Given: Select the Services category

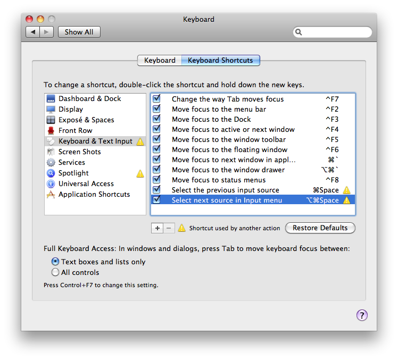Looking at the screenshot, I should click(95, 162).
